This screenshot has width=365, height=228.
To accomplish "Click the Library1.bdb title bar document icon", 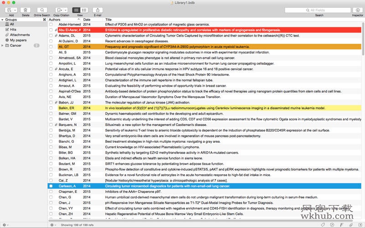I will pyautogui.click(x=172, y=3).
